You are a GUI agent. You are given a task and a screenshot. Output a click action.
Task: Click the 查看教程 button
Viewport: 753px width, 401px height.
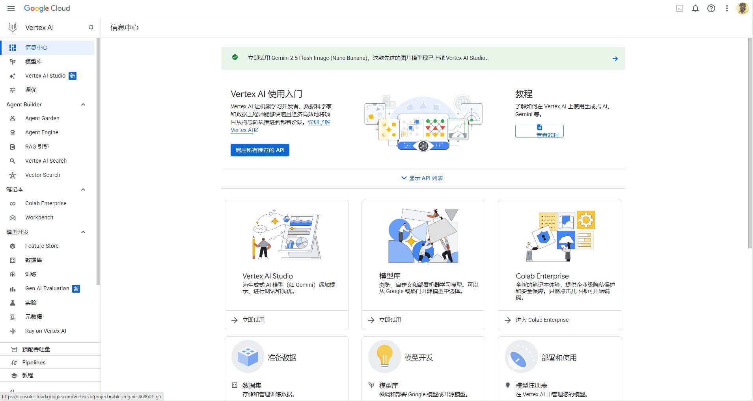coord(539,131)
